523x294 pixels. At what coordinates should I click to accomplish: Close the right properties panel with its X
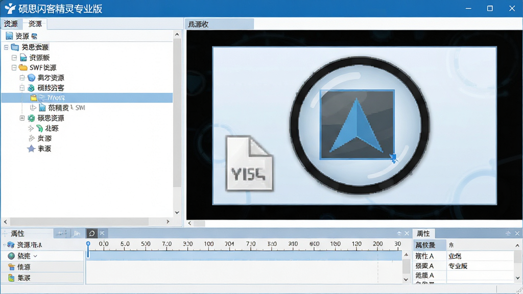(517, 233)
